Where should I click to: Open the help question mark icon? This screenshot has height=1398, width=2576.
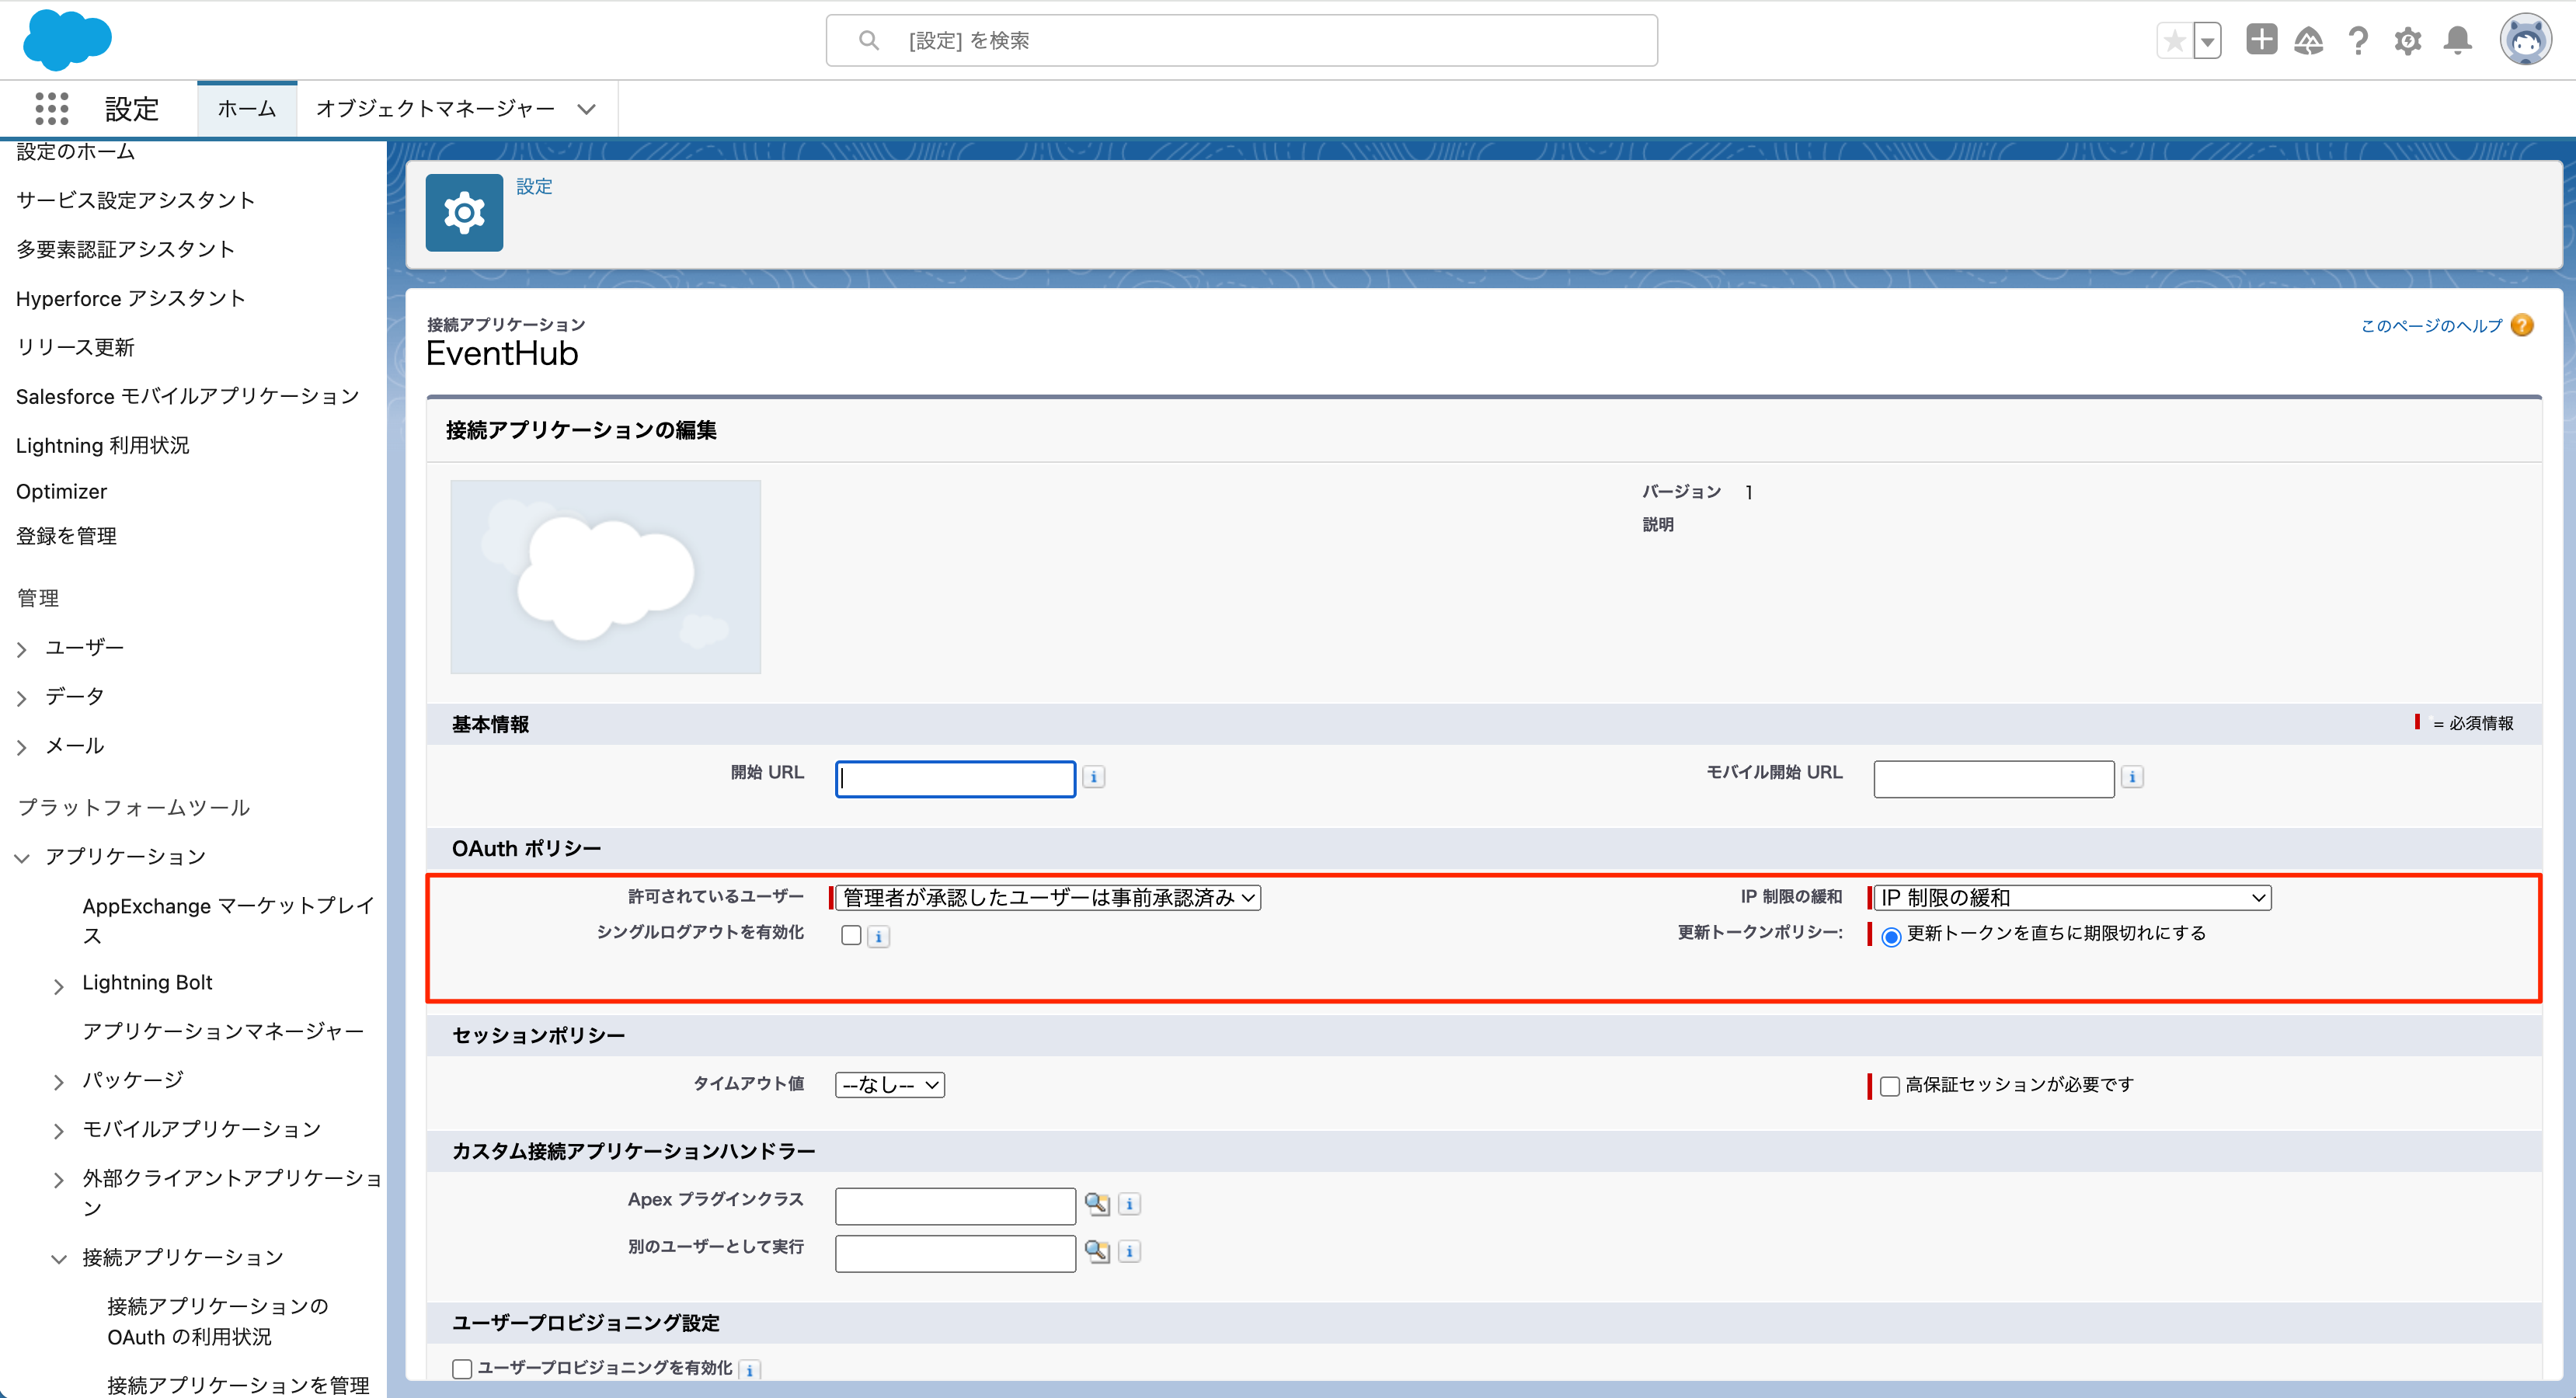[2359, 41]
